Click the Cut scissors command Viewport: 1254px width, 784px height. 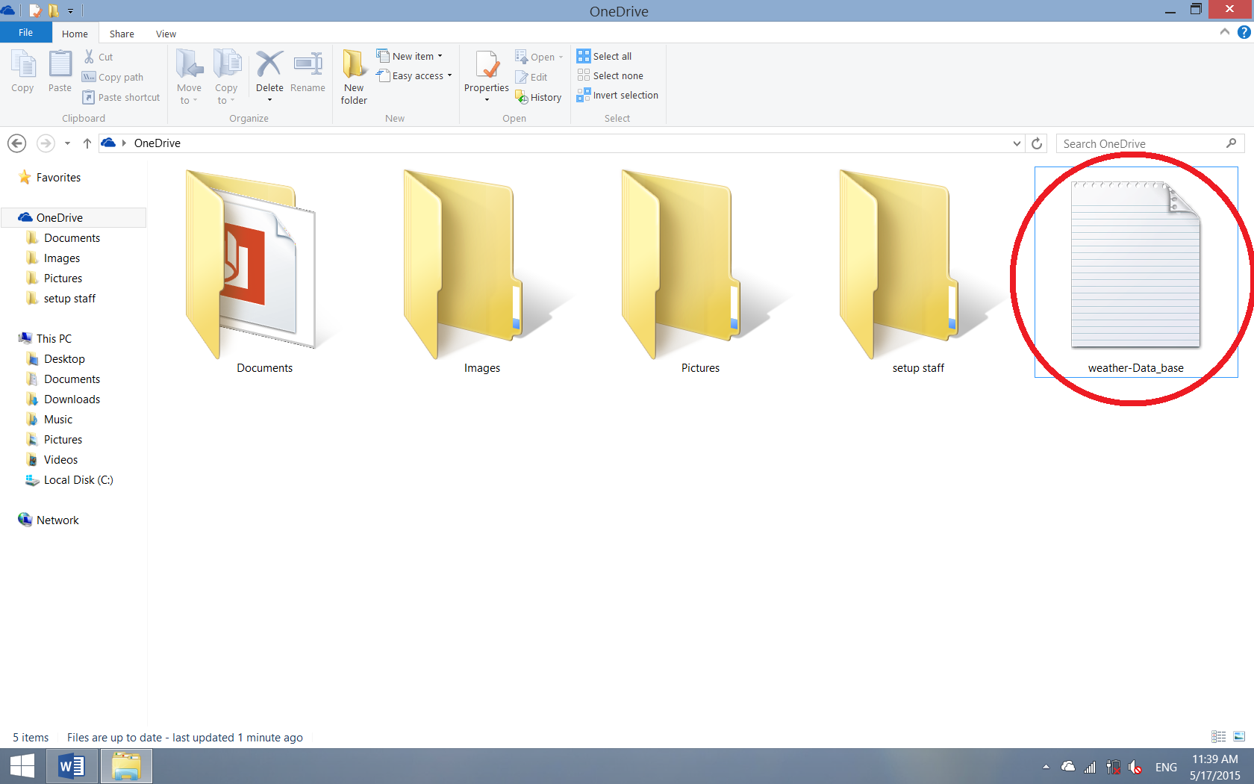(98, 57)
